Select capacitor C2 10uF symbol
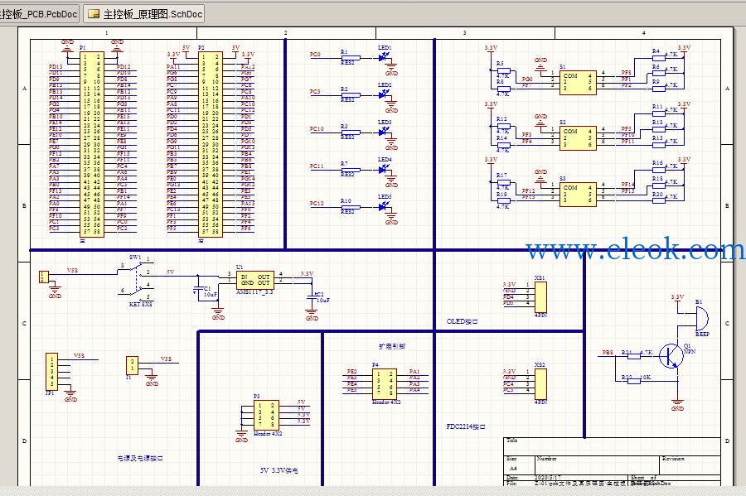Image resolution: width=746 pixels, height=496 pixels. (312, 296)
